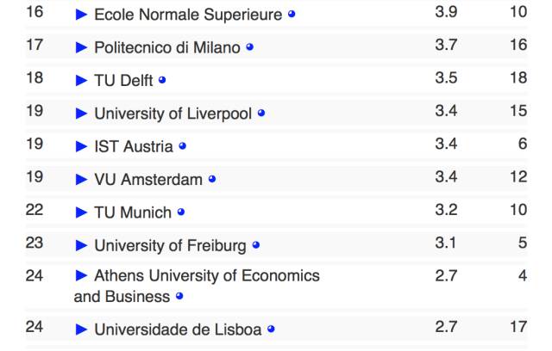Expand University of Freiburg triangle

tap(82, 245)
